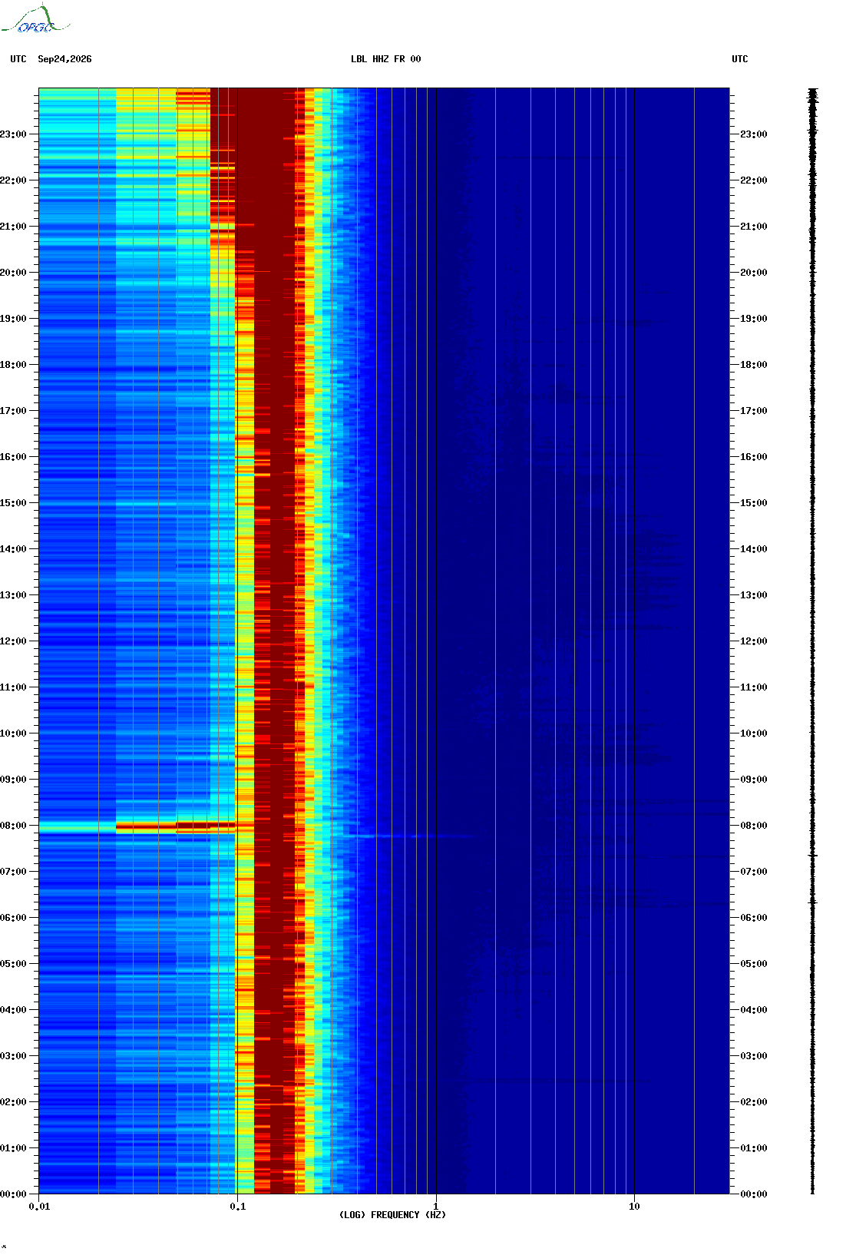
Task: Click the OGS logo in the corner
Action: point(35,19)
